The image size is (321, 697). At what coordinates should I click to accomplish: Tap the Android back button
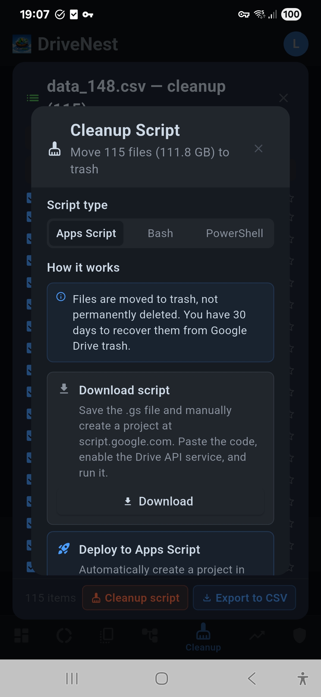[252, 679]
